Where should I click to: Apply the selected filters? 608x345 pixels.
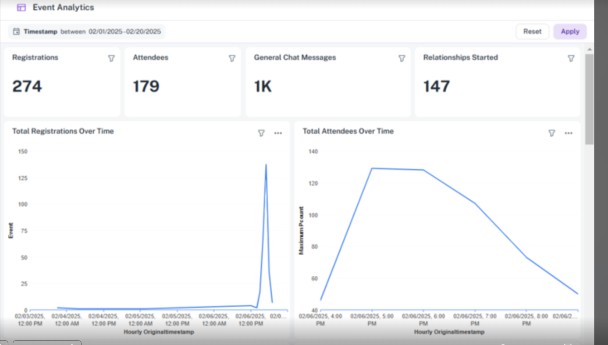(570, 32)
